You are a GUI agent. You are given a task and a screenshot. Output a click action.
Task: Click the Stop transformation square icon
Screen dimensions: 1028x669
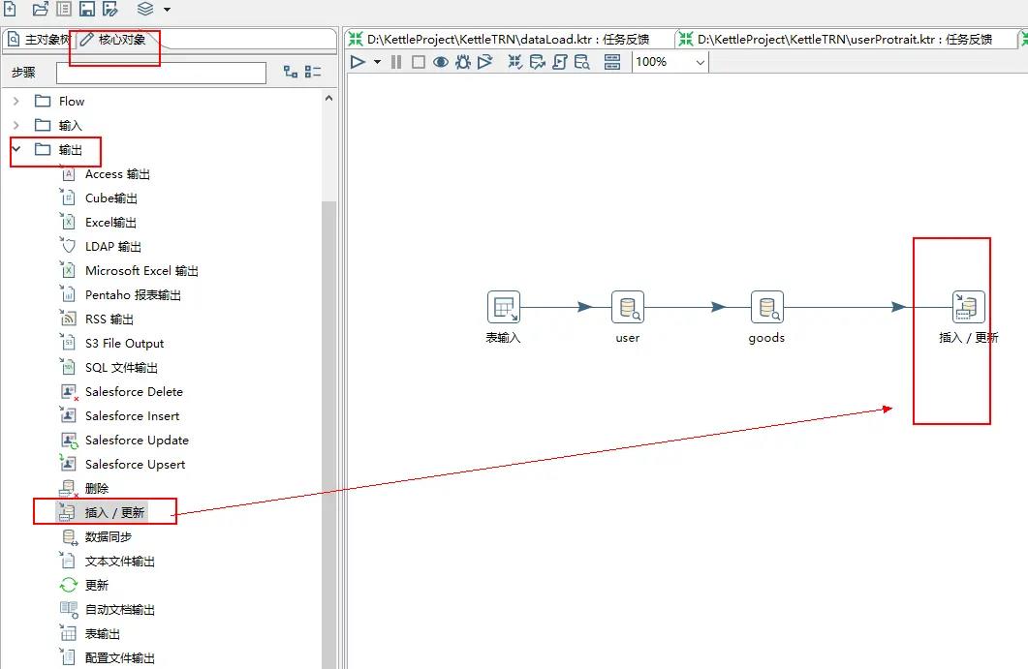pyautogui.click(x=418, y=62)
